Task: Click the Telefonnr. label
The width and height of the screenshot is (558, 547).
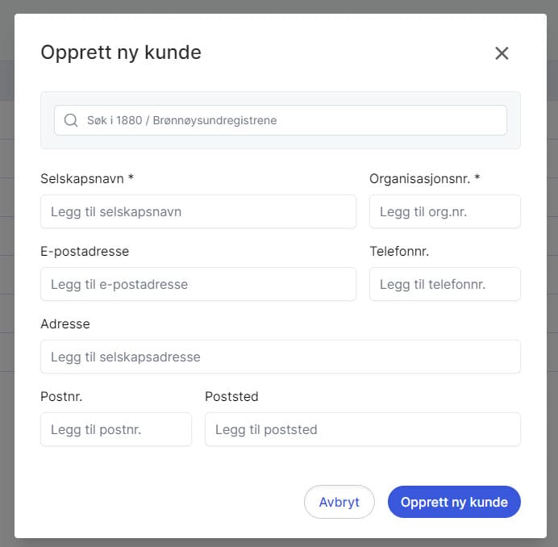Action: tap(399, 251)
